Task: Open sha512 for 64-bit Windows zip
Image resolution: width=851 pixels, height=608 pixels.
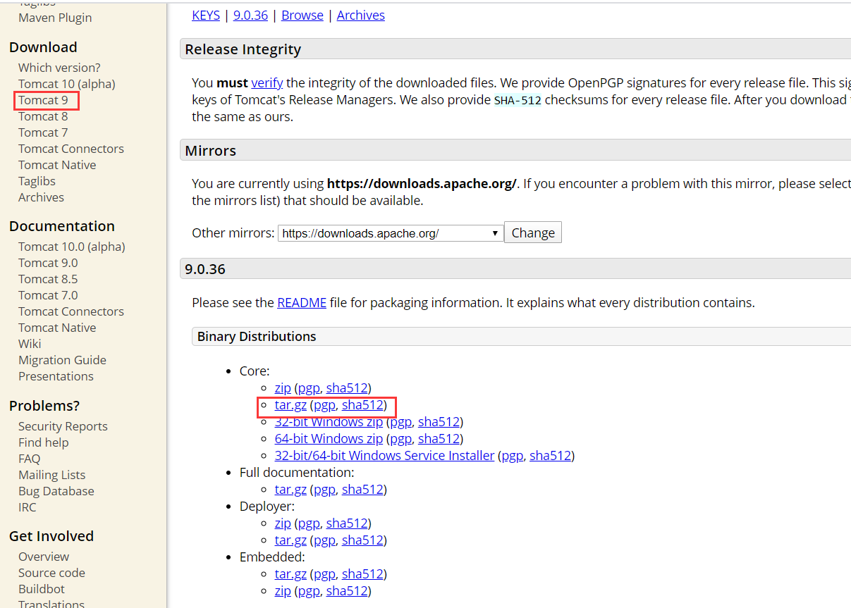Action: coord(439,438)
